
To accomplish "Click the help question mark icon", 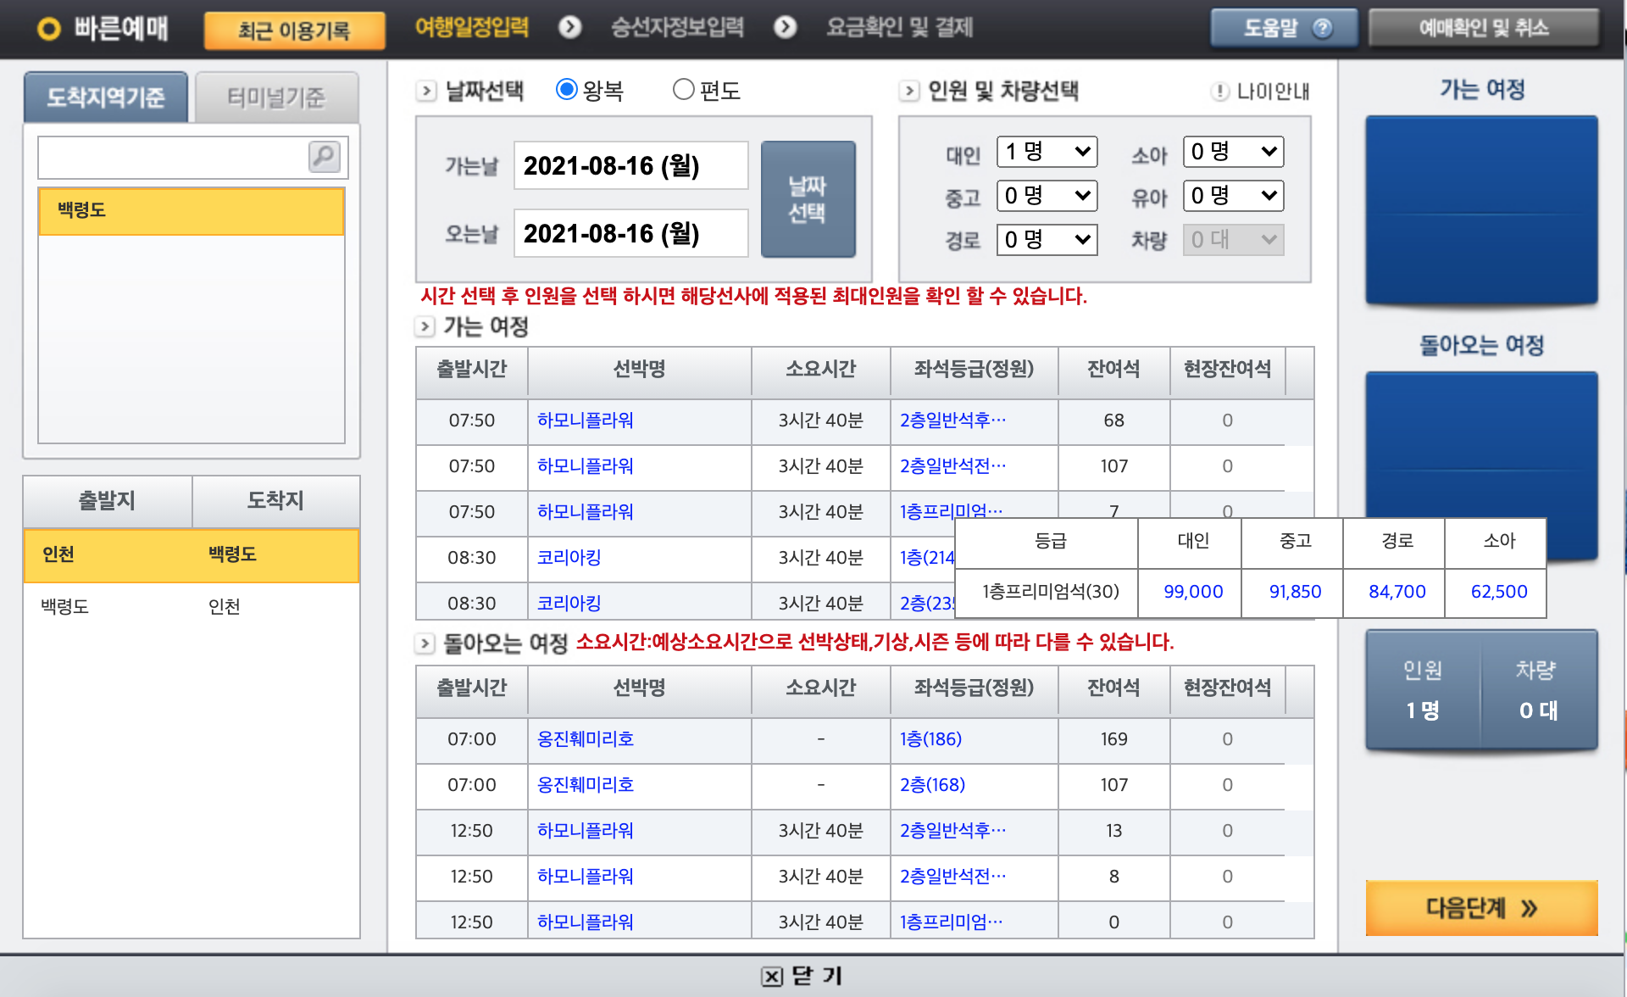I will click(x=1322, y=28).
